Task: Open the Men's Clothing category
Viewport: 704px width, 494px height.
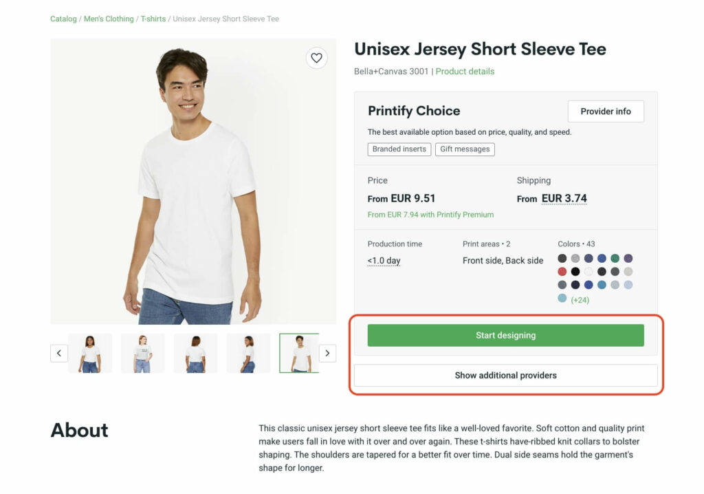Action: click(x=107, y=19)
